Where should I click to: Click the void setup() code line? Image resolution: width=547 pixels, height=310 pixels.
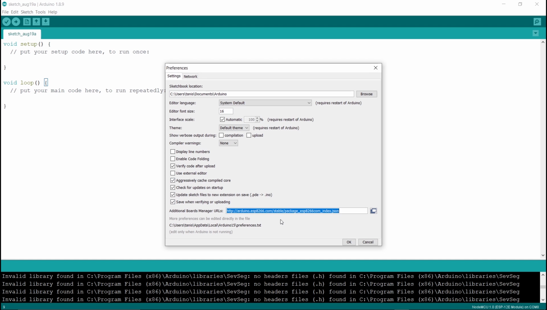pyautogui.click(x=27, y=44)
